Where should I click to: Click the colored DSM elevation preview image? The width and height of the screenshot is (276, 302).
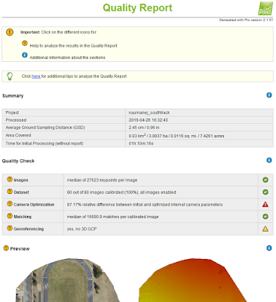(x=194, y=280)
